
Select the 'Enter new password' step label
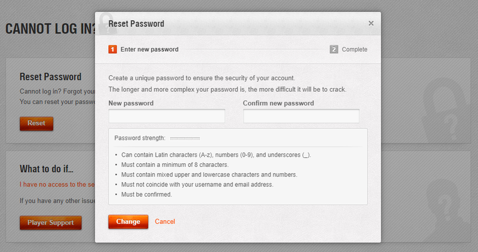[149, 49]
